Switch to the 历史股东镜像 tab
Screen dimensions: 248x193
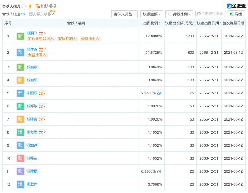[x=41, y=14]
